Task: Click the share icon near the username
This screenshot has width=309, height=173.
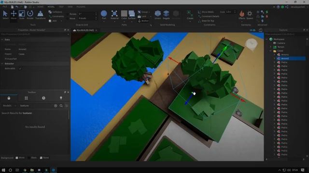Action: (x=287, y=7)
